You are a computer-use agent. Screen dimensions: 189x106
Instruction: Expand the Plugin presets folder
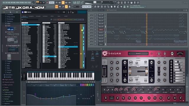pyautogui.click(x=9, y=79)
